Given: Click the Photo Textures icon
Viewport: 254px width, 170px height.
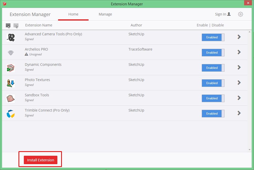Looking at the screenshot, I should point(11,83).
